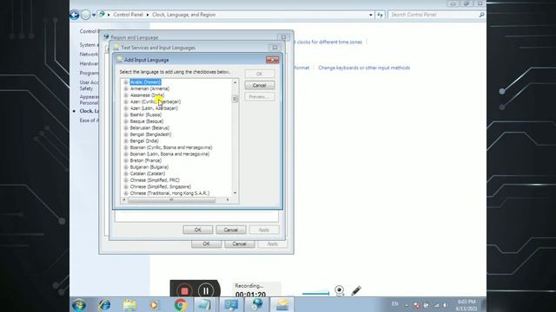Screen dimensions: 556x312
Task: Close the Add Input Language dialog
Action: pyautogui.click(x=272, y=60)
